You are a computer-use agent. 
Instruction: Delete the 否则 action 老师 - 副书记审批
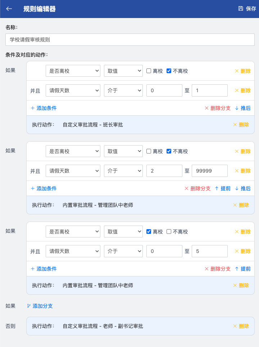[x=241, y=326]
